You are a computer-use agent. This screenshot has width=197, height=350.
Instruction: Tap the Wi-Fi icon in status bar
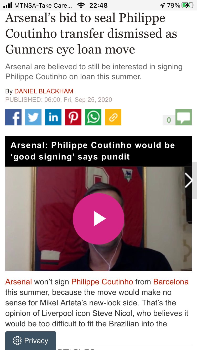(82, 5)
